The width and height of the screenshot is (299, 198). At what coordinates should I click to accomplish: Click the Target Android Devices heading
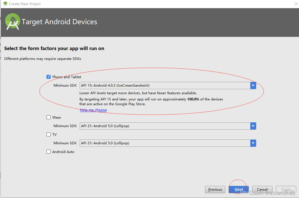(x=59, y=22)
